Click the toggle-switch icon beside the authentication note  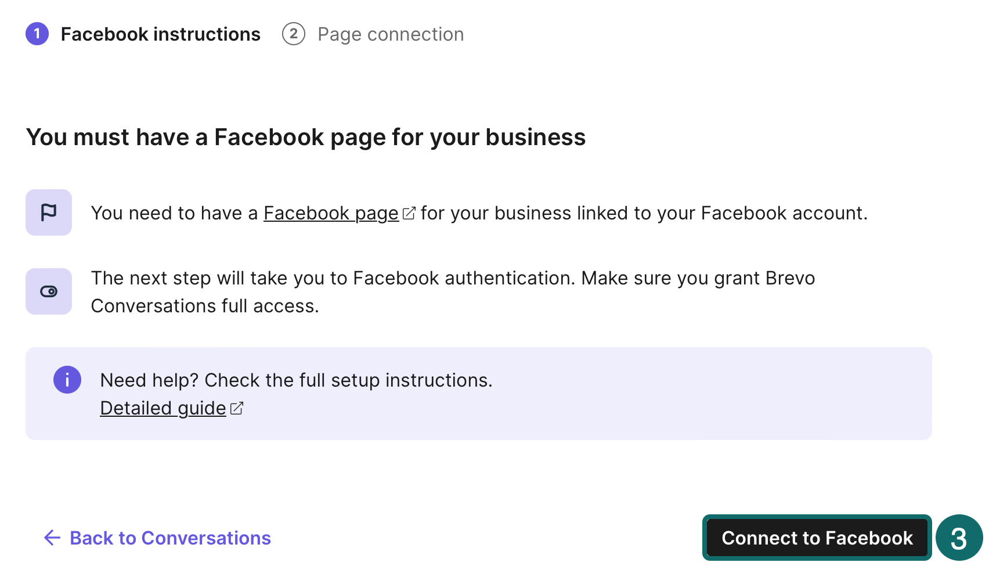tap(48, 291)
